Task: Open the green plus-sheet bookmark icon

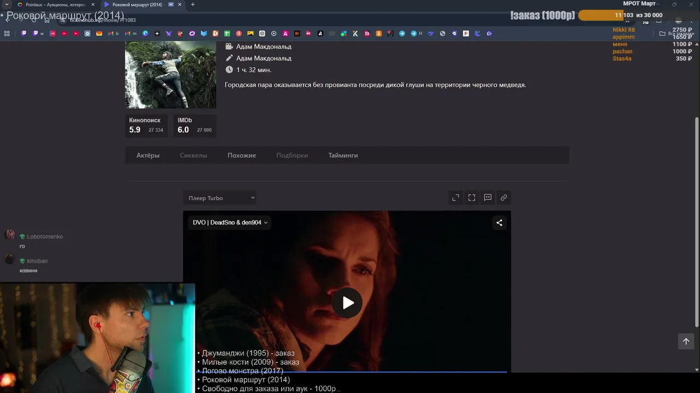Action: point(227,33)
